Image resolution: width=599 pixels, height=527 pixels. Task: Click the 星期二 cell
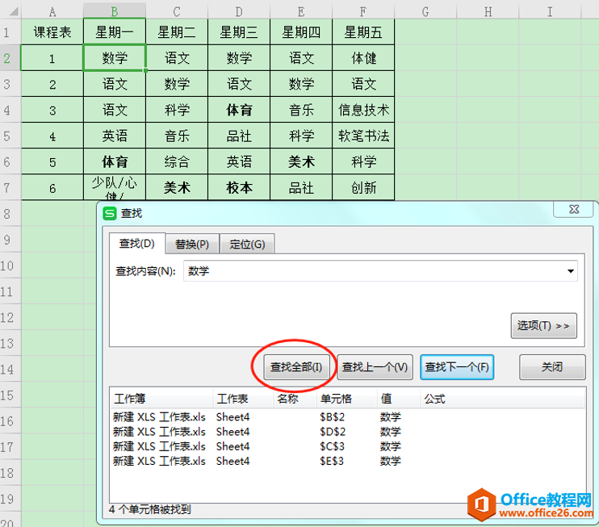(x=177, y=32)
